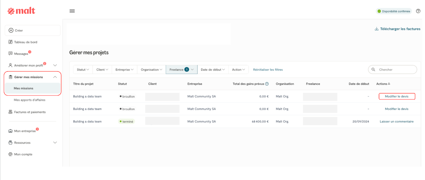Image resolution: width=425 pixels, height=180 pixels.
Task: Click the sort arrow beside Actions header
Action: (389, 84)
